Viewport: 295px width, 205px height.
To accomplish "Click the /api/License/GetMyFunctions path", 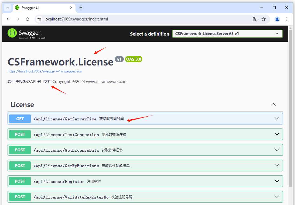I will coord(66,166).
